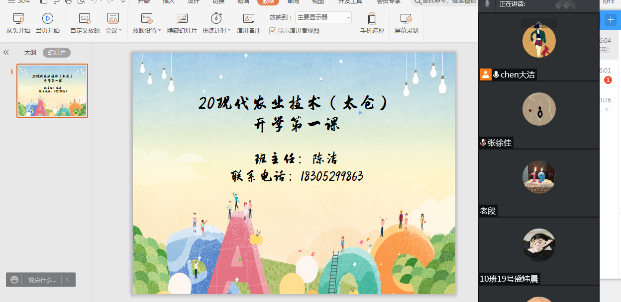Screen dimensions: 621x302
Task: Start slideshow from current slide (当页开始)
Action: (x=47, y=23)
